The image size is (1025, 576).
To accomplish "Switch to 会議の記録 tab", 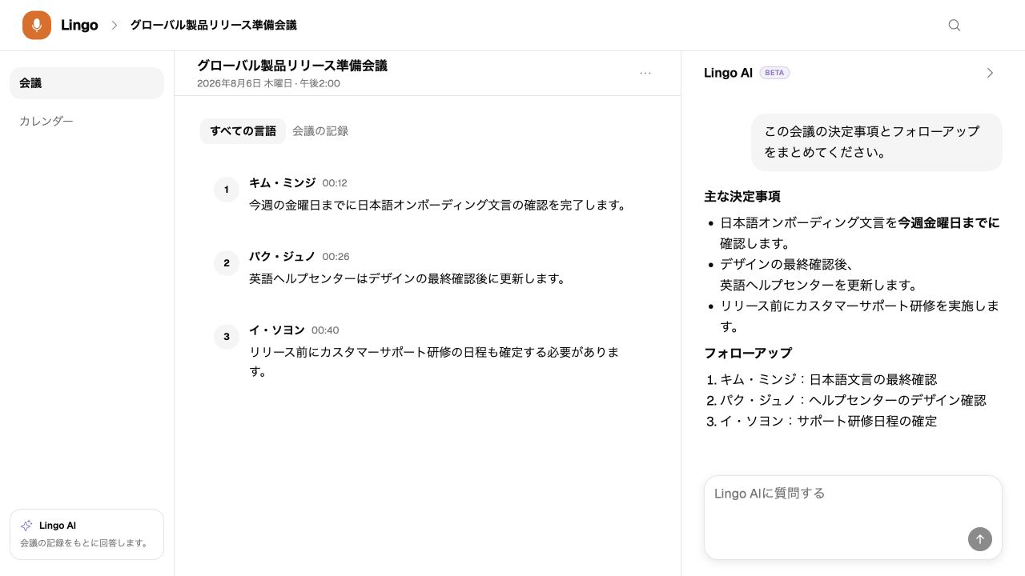I will click(320, 131).
